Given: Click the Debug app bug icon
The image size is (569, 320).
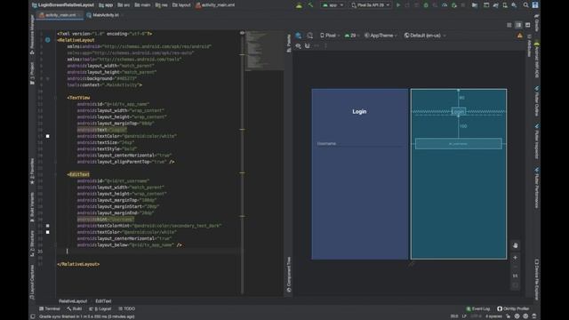Looking at the screenshot, I should coord(426,5).
